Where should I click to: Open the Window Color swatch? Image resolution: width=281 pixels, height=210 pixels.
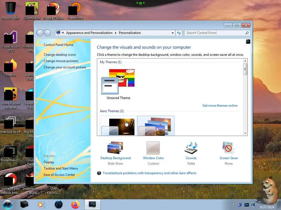(153, 148)
